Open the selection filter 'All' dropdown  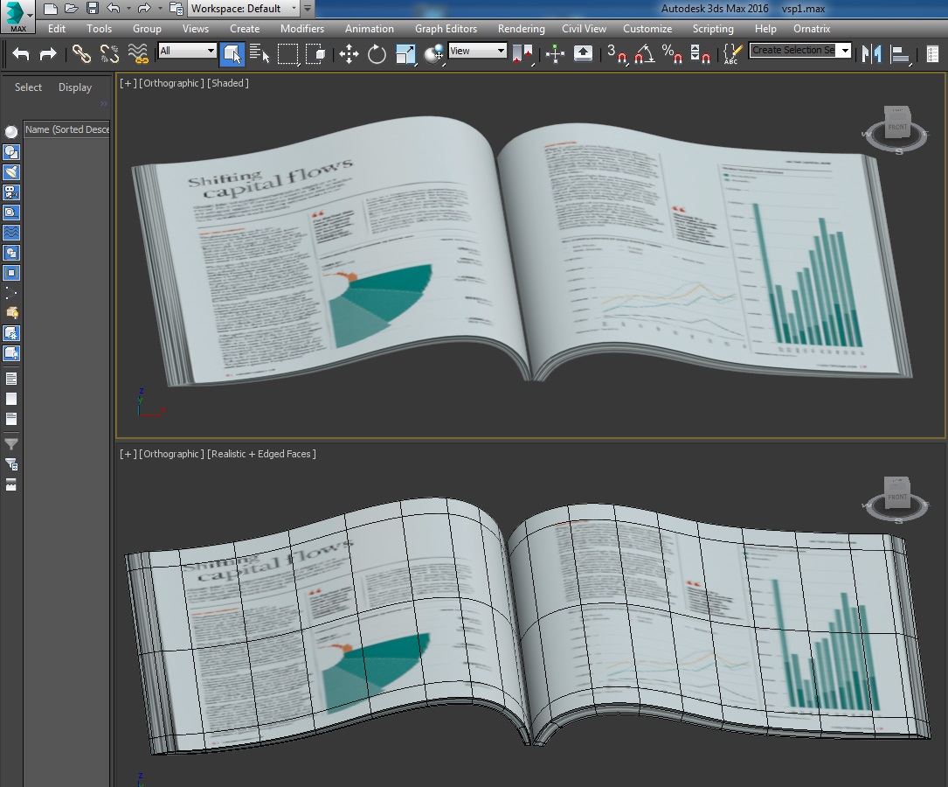click(x=187, y=51)
